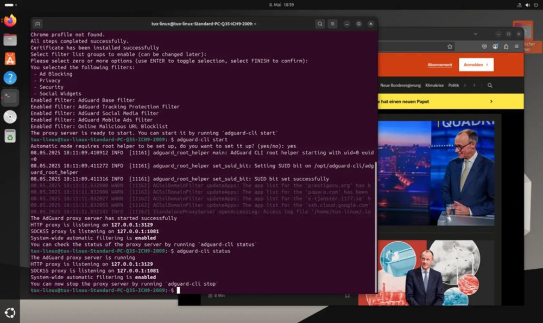The height and width of the screenshot is (323, 543).
Task: Click the Terminal icon in dock
Action: (10, 97)
